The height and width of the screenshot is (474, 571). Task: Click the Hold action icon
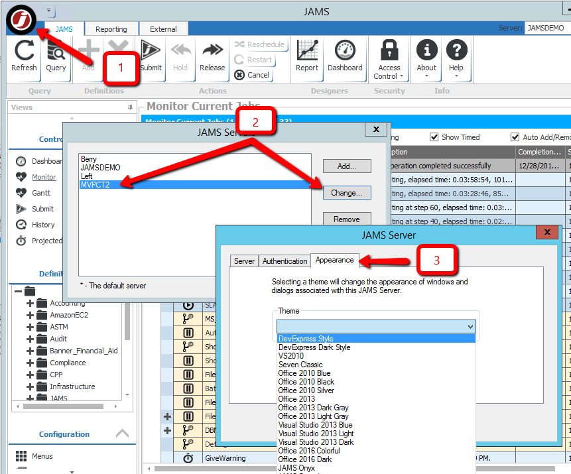tap(180, 50)
